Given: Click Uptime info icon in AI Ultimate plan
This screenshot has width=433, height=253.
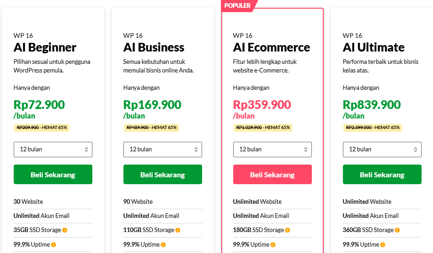Looking at the screenshot, I should (383, 245).
